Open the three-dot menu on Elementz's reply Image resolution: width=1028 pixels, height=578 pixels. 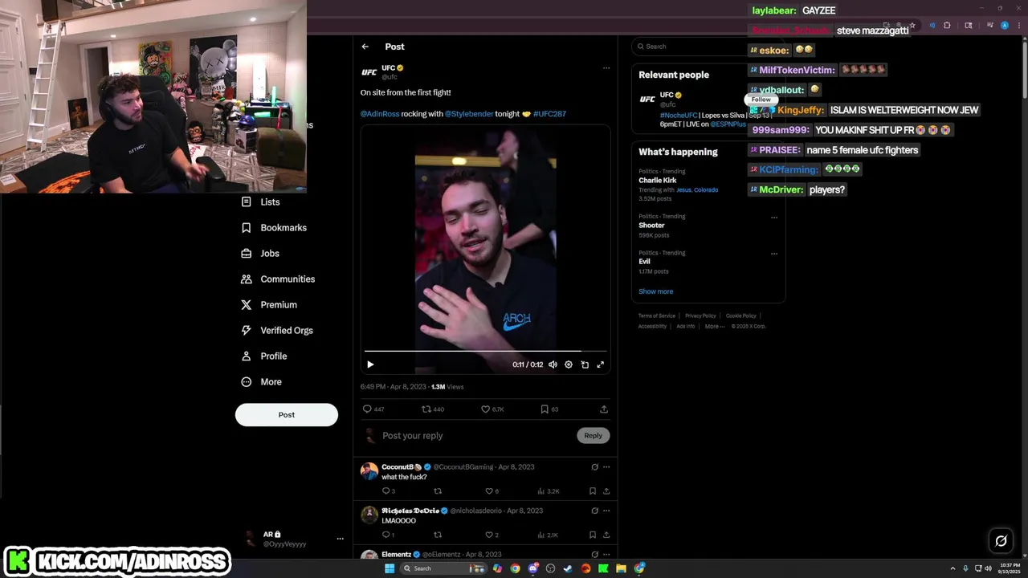(606, 555)
